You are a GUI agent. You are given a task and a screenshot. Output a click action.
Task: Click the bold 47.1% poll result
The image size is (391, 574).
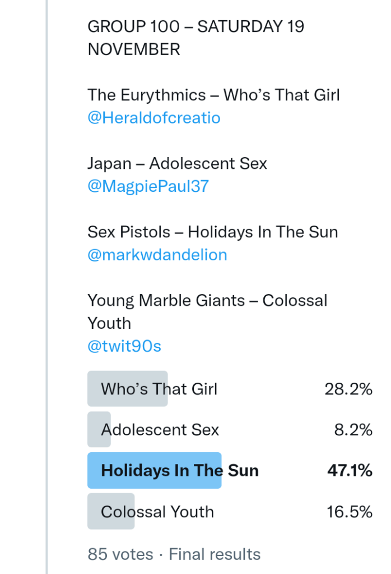[350, 470]
